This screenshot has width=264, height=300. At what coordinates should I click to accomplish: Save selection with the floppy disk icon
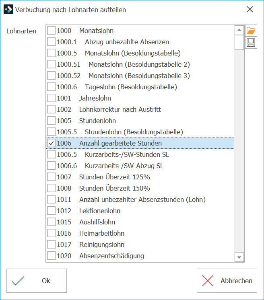251,43
